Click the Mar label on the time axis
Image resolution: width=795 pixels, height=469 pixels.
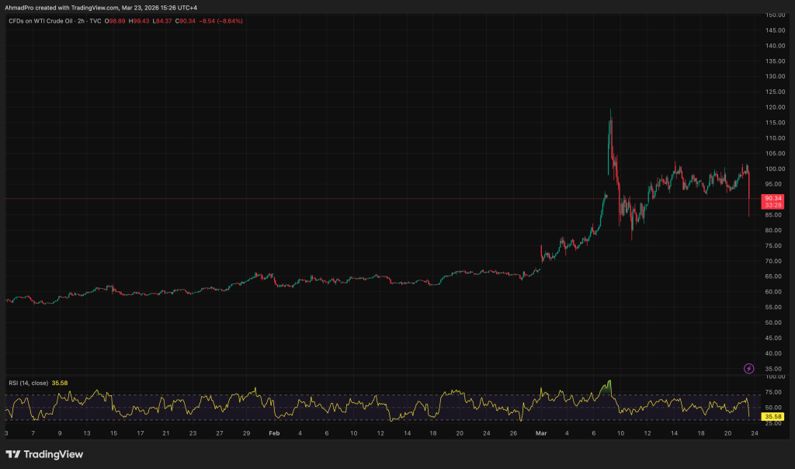[540, 434]
